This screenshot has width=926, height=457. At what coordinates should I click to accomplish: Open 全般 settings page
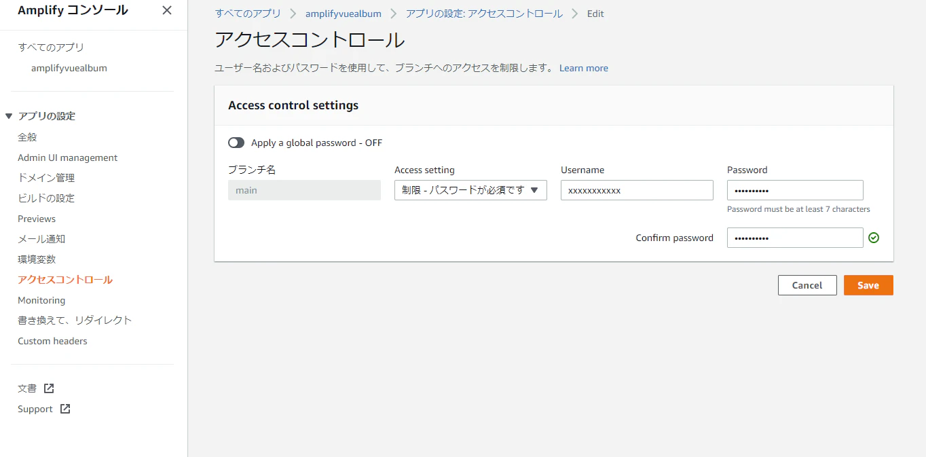click(x=27, y=137)
